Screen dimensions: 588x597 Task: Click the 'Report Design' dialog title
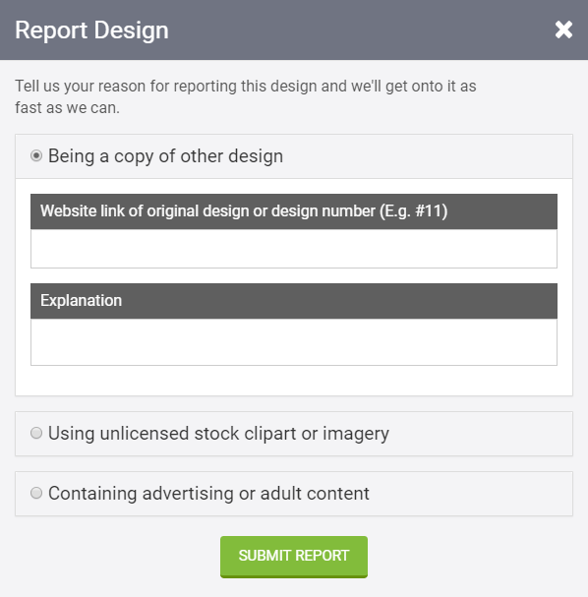[x=91, y=30]
